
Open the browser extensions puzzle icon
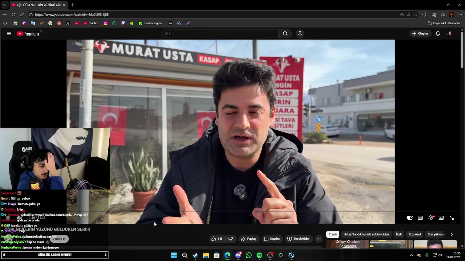click(x=424, y=14)
